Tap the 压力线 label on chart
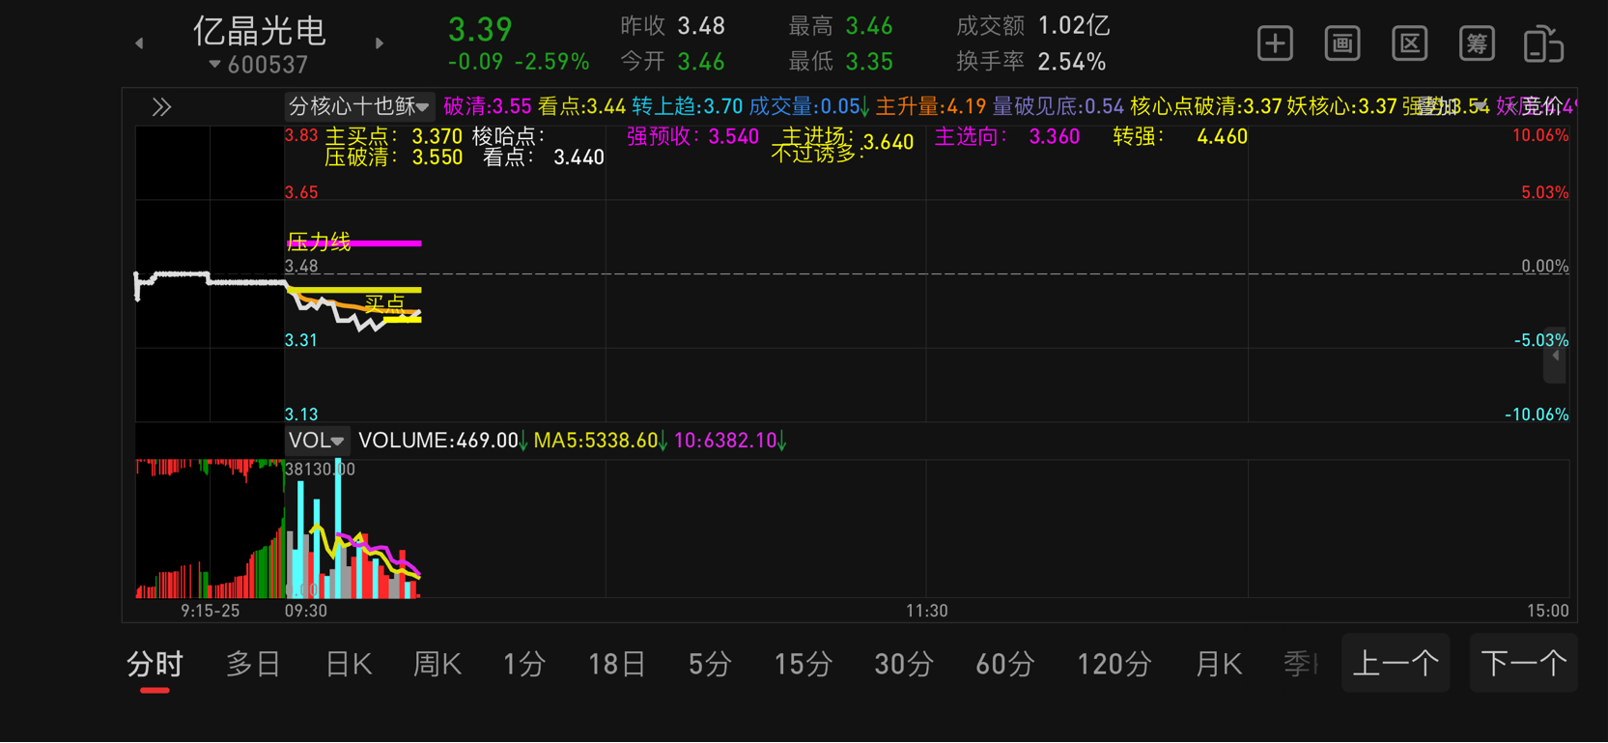1608x743 pixels. point(319,242)
